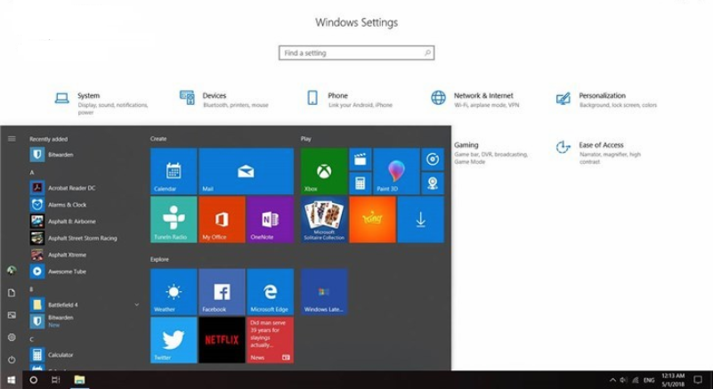This screenshot has height=389, width=713.
Task: Open File Explorer from the taskbar
Action: click(x=79, y=380)
